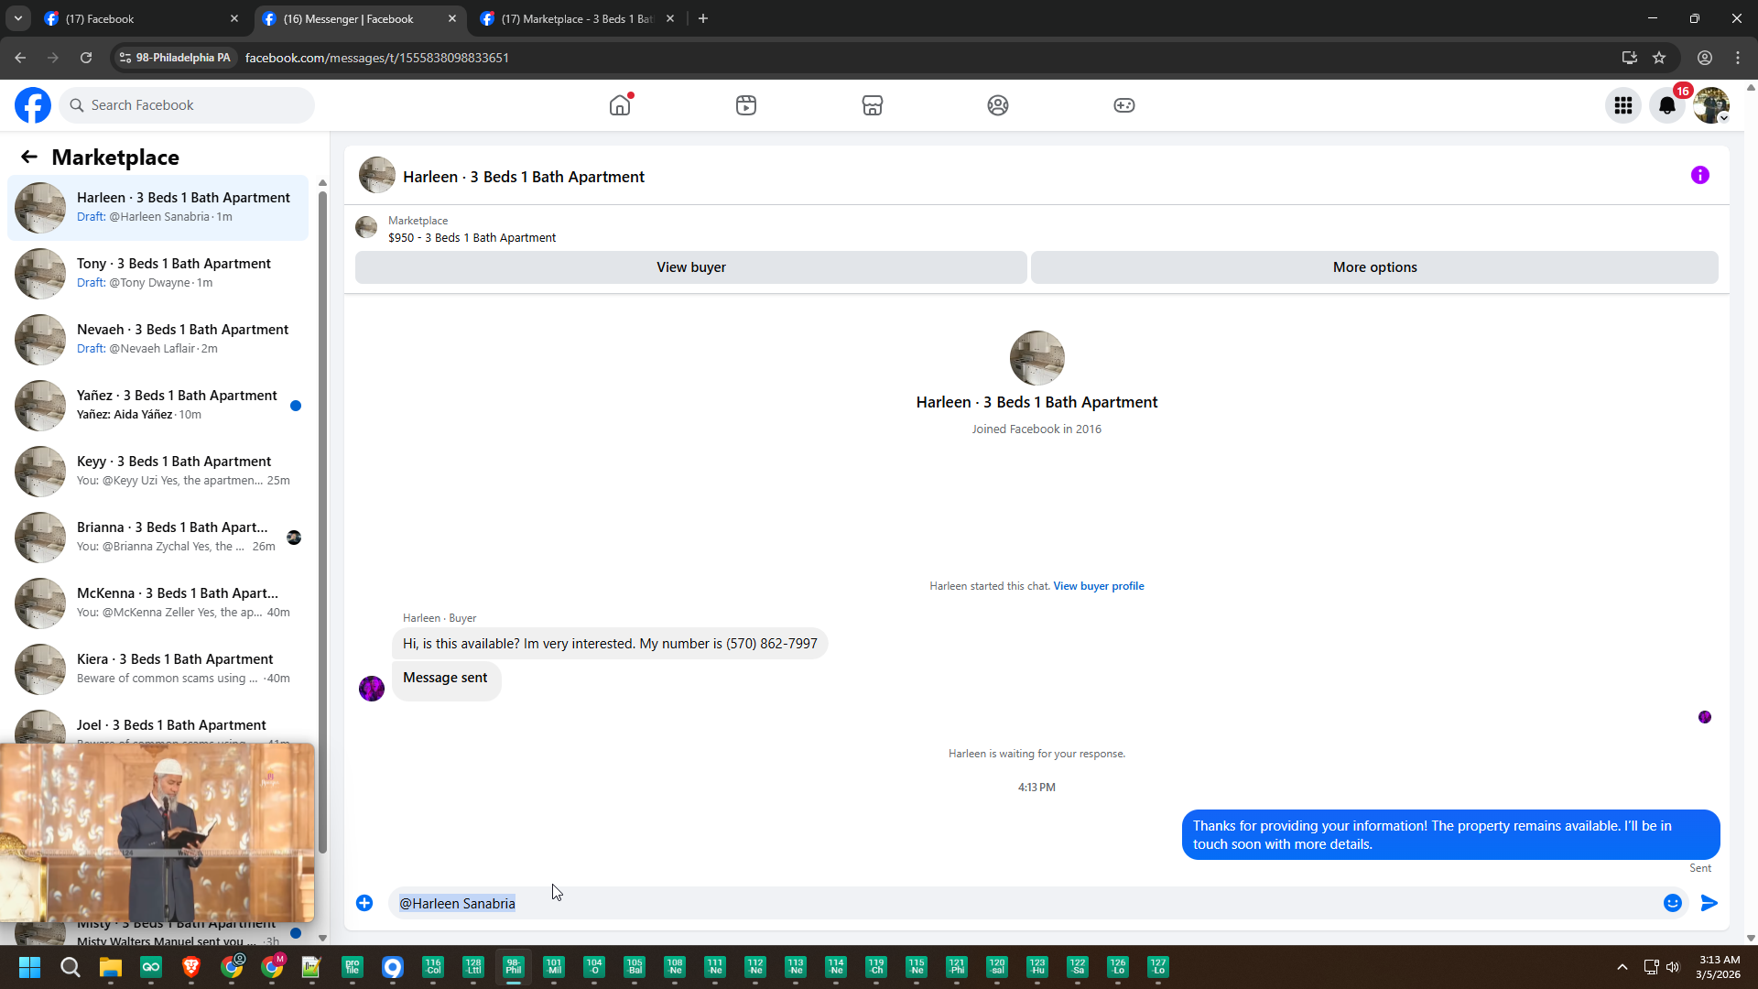Click the Yañez unread blue dot
The height and width of the screenshot is (989, 1758).
click(296, 406)
